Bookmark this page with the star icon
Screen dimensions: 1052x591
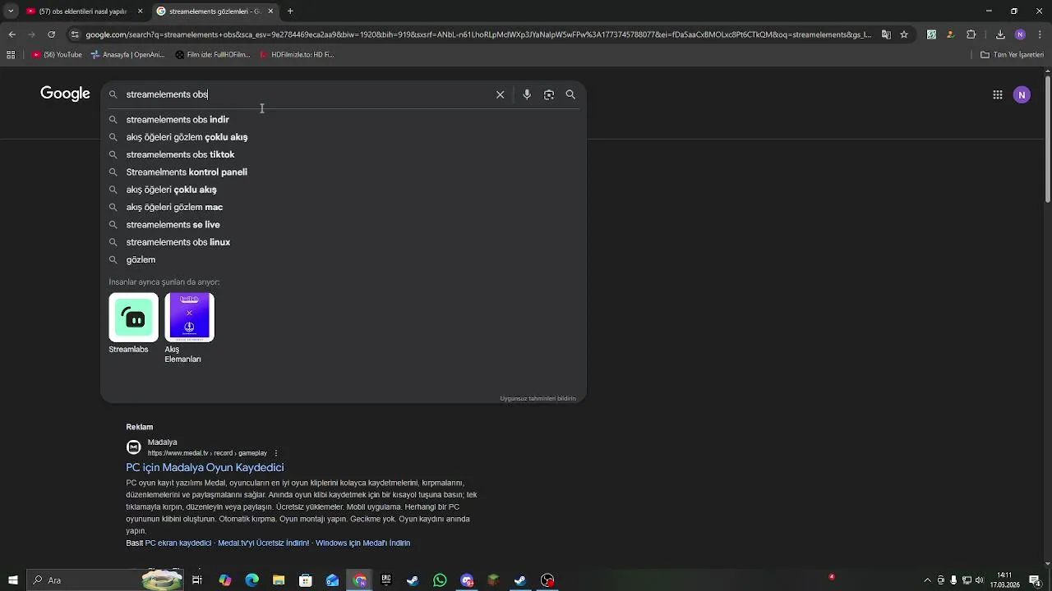[x=904, y=34]
